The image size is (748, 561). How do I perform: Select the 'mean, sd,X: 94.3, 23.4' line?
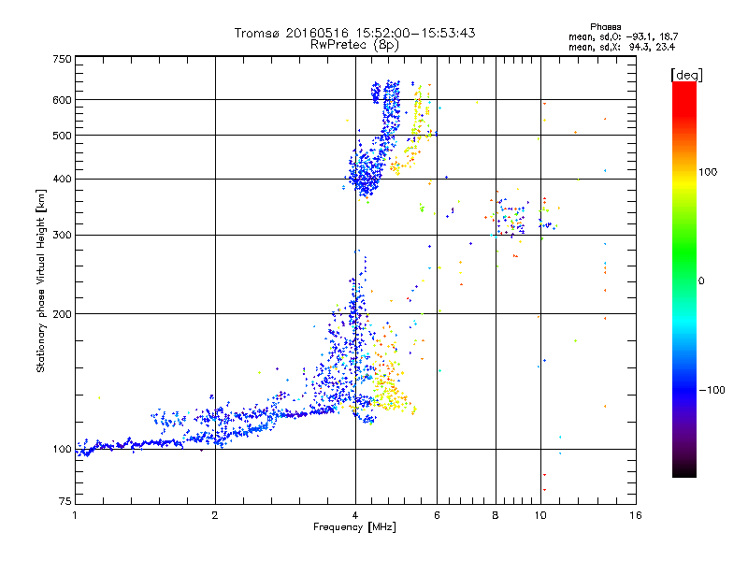click(x=622, y=47)
